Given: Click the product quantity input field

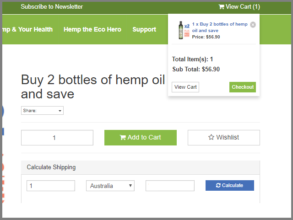Looking at the screenshot, I should (x=57, y=138).
